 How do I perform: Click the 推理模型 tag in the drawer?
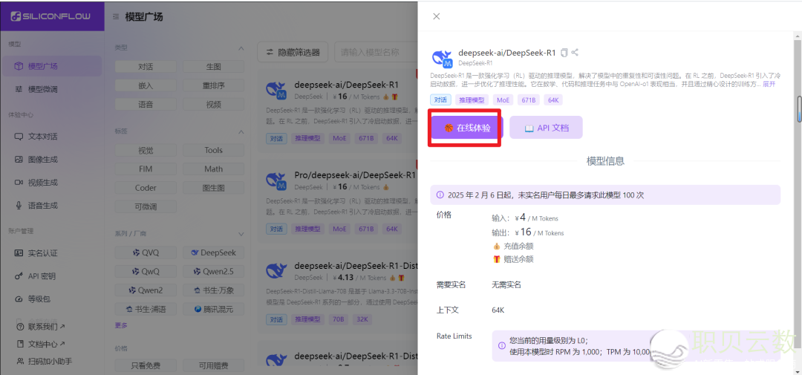point(473,100)
